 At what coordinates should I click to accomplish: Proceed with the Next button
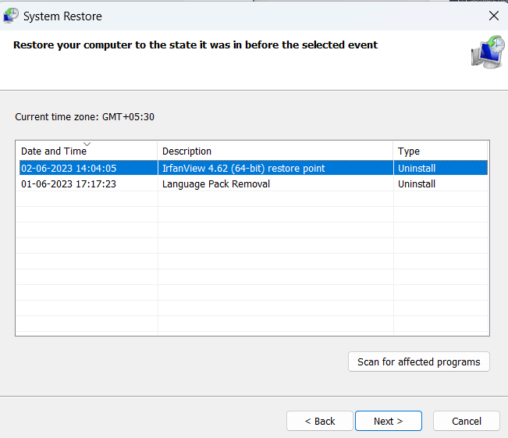point(388,421)
